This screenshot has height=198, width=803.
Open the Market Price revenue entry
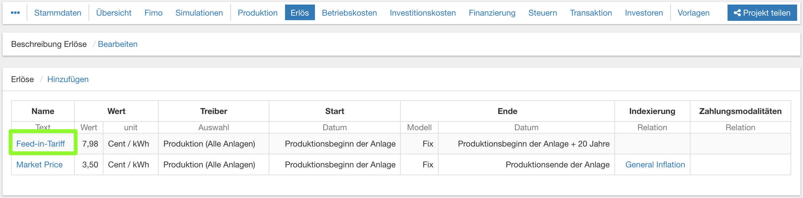tap(39, 164)
